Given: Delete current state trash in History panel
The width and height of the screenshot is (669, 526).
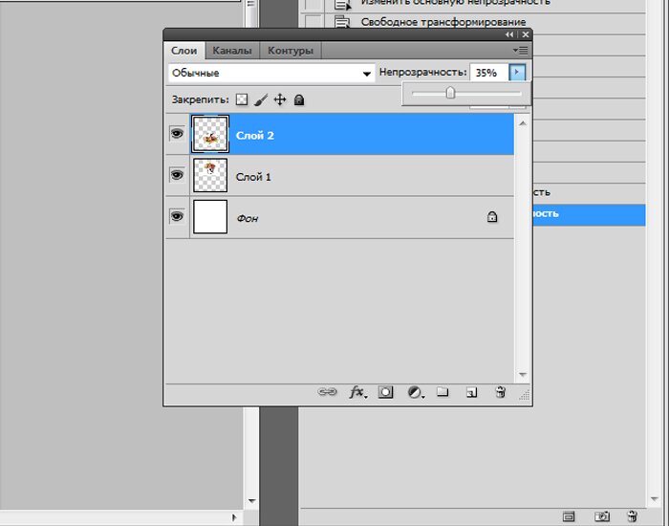Looking at the screenshot, I should pos(633,516).
